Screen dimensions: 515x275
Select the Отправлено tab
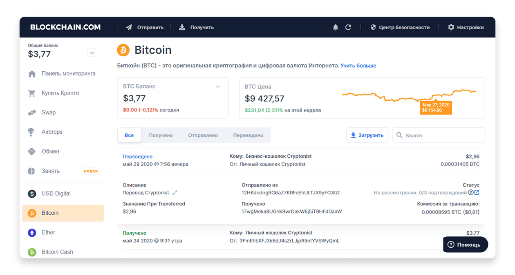point(203,135)
